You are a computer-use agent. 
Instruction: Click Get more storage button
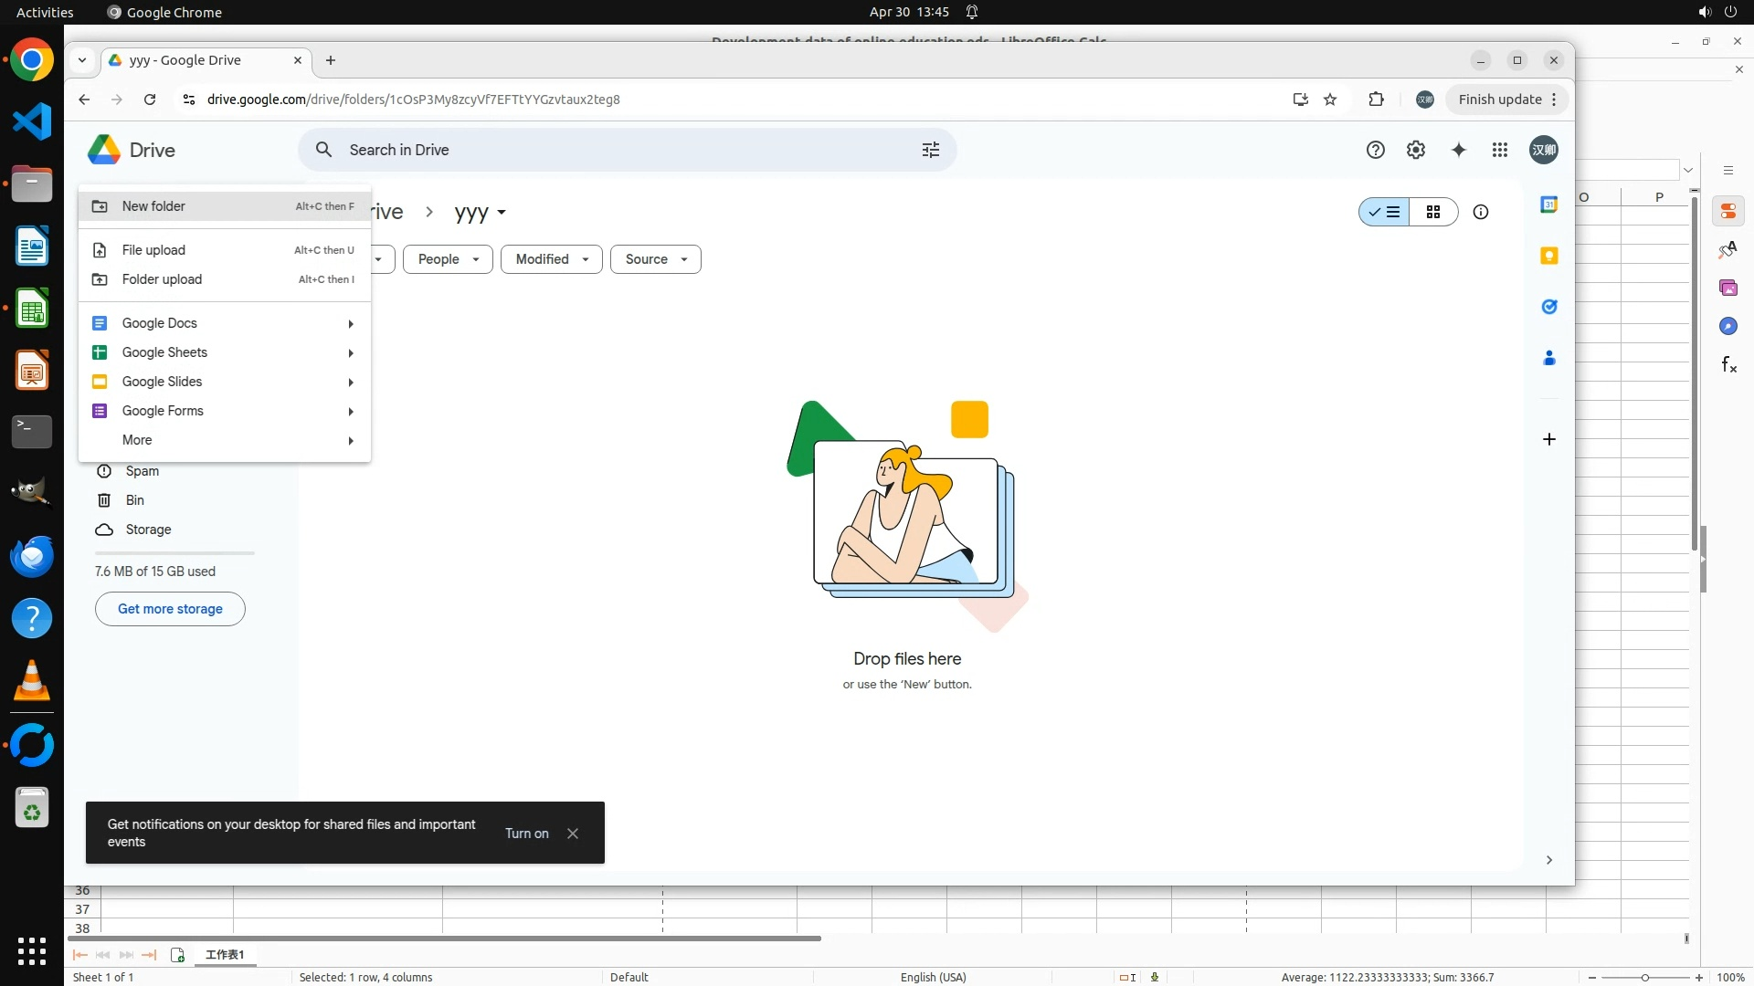pyautogui.click(x=170, y=609)
